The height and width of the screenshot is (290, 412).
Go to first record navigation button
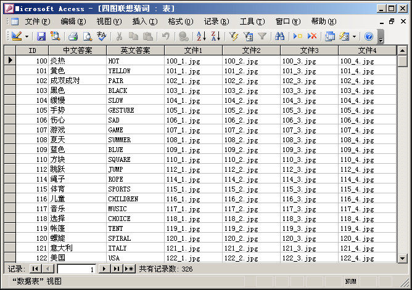[x=35, y=269]
